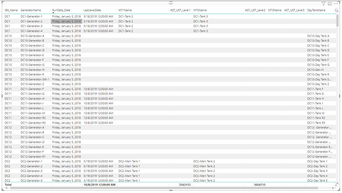The width and height of the screenshot is (342, 193).
Task: Sort by the GeneratorName column header
Action: pyautogui.click(x=31, y=10)
